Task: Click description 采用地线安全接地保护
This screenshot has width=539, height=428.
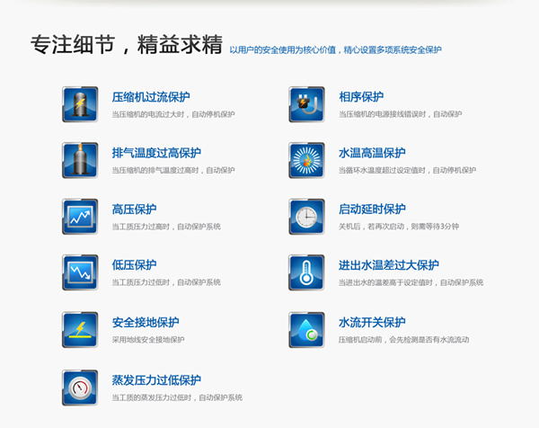Action: (x=148, y=340)
